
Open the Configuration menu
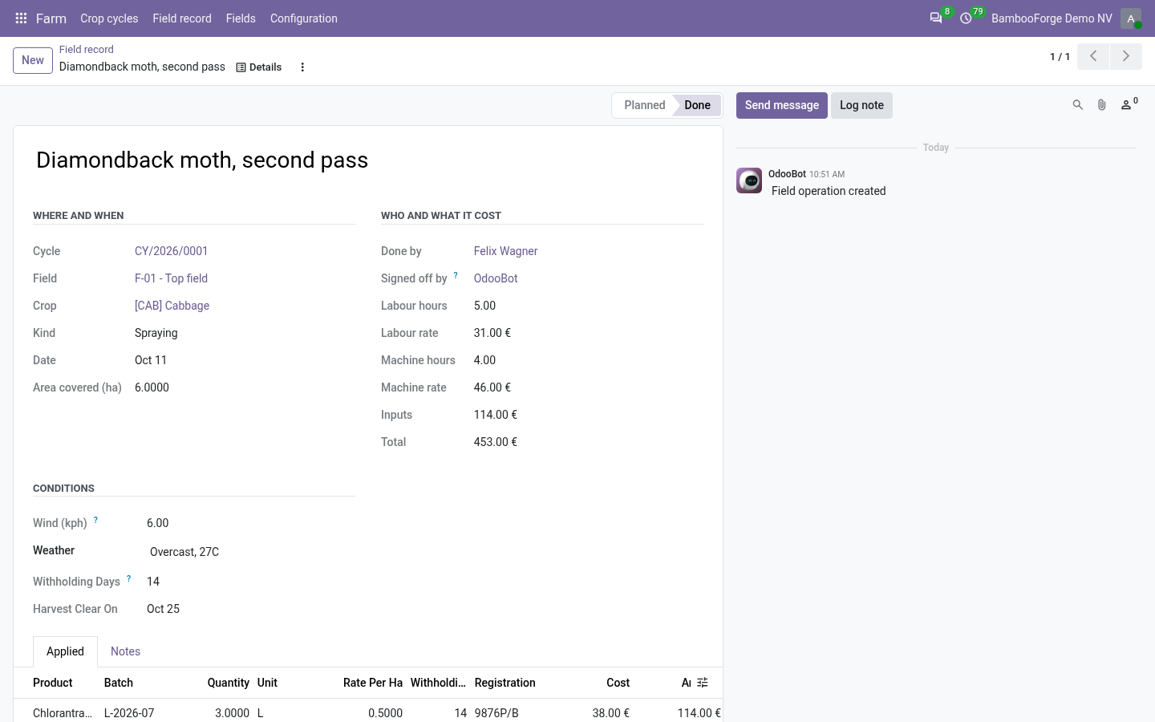(x=304, y=18)
